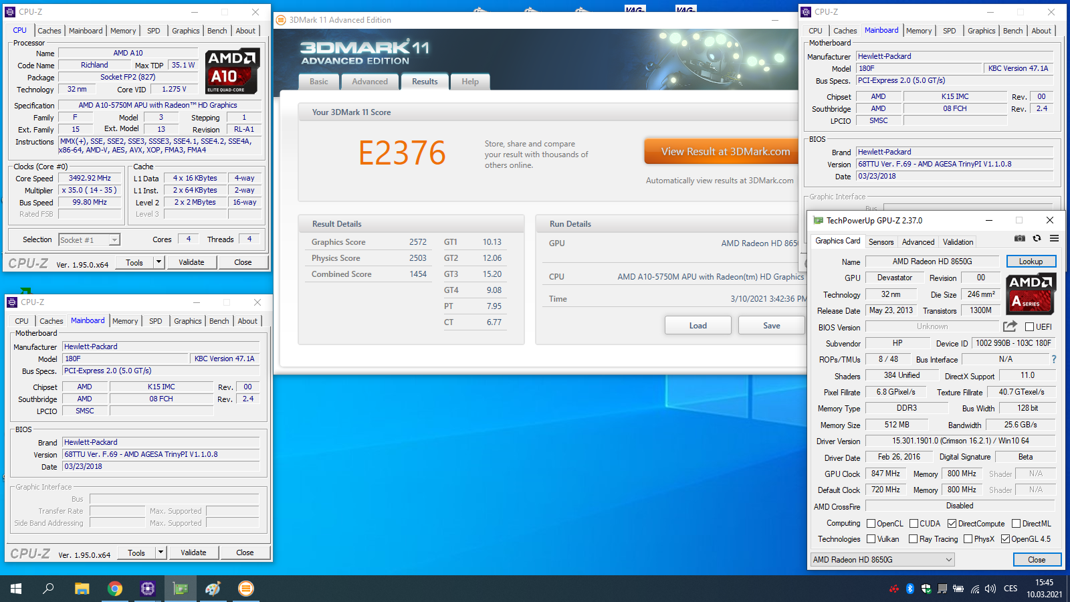Toggle the DirectCompute checkbox

pyautogui.click(x=952, y=524)
